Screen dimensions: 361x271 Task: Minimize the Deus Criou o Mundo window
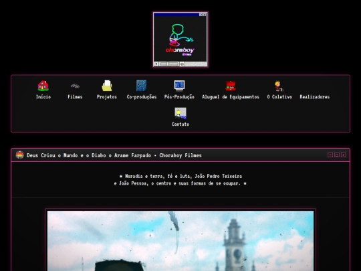330,155
